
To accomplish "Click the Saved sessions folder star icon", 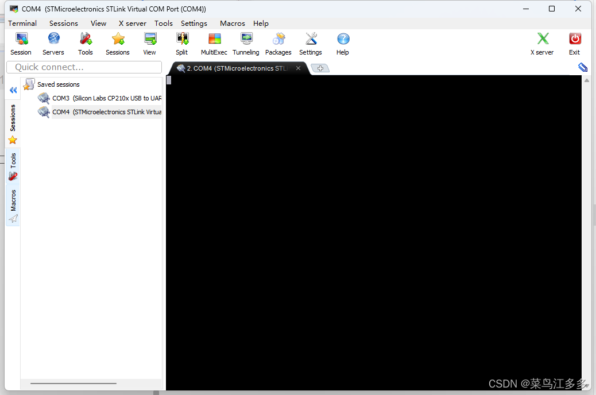I will point(29,84).
